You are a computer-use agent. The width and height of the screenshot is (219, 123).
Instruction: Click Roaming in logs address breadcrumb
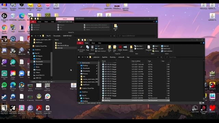click(113, 57)
